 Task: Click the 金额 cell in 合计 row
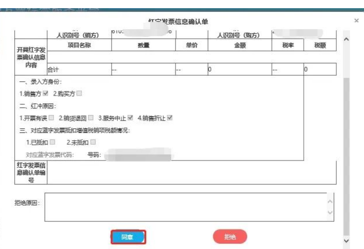pos(239,69)
